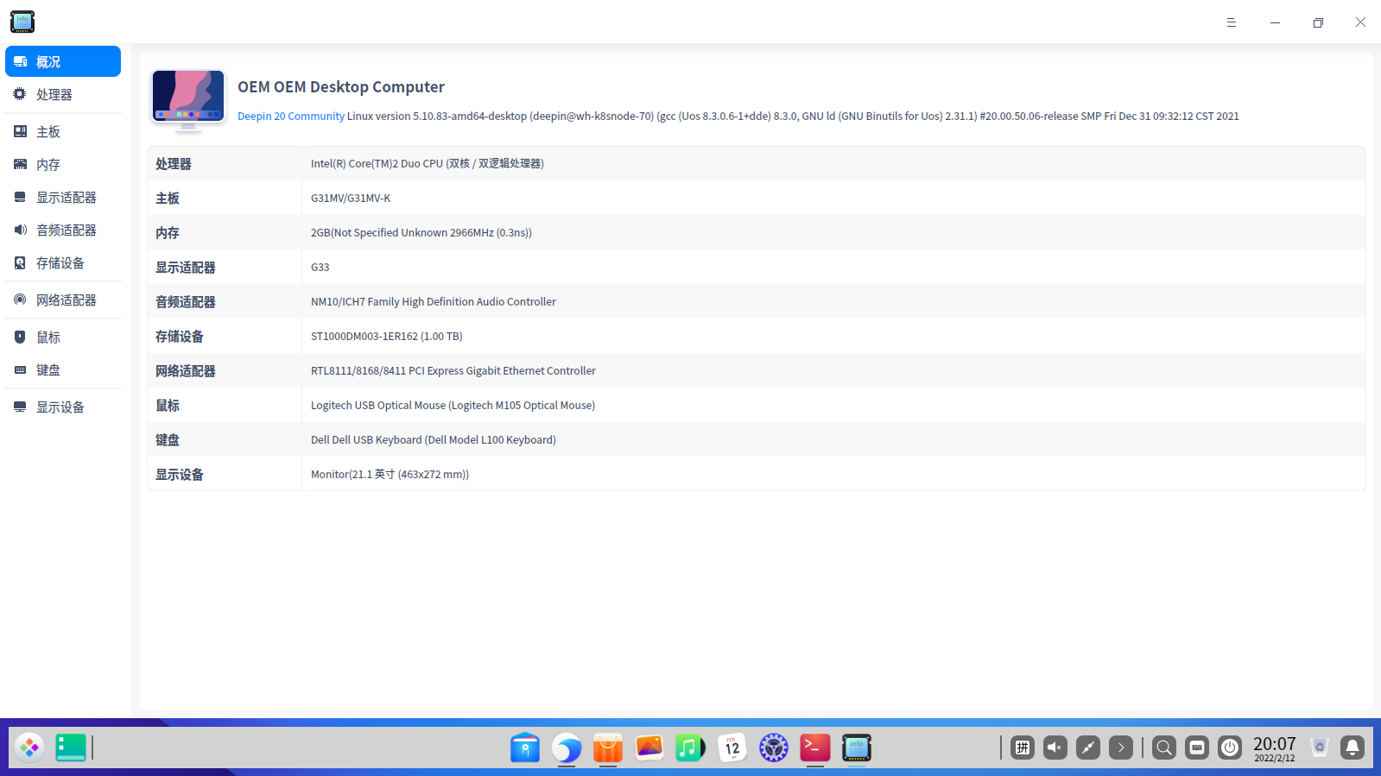Open the blue browser in the dock
This screenshot has width=1381, height=776.
point(567,748)
